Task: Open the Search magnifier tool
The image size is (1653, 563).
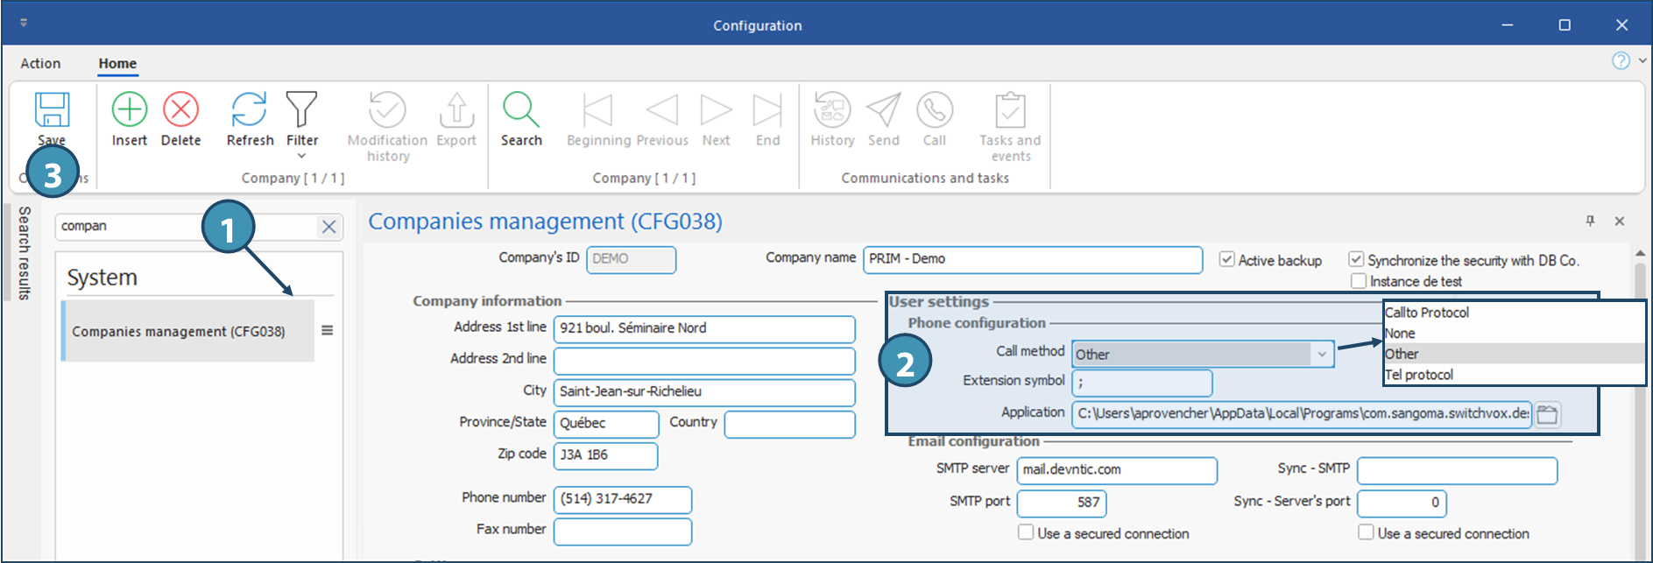Action: point(521,110)
